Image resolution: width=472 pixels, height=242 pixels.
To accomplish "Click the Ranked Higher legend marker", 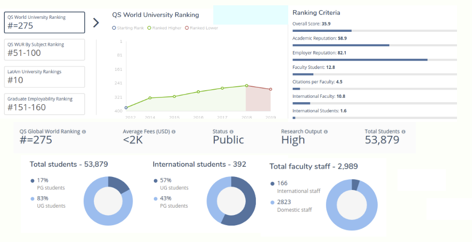I will pyautogui.click(x=149, y=28).
